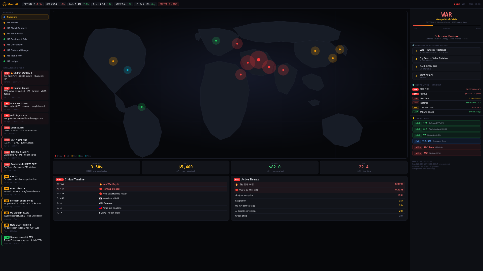Select CPI Release timeline row
The image size is (483, 271).
tap(141, 203)
